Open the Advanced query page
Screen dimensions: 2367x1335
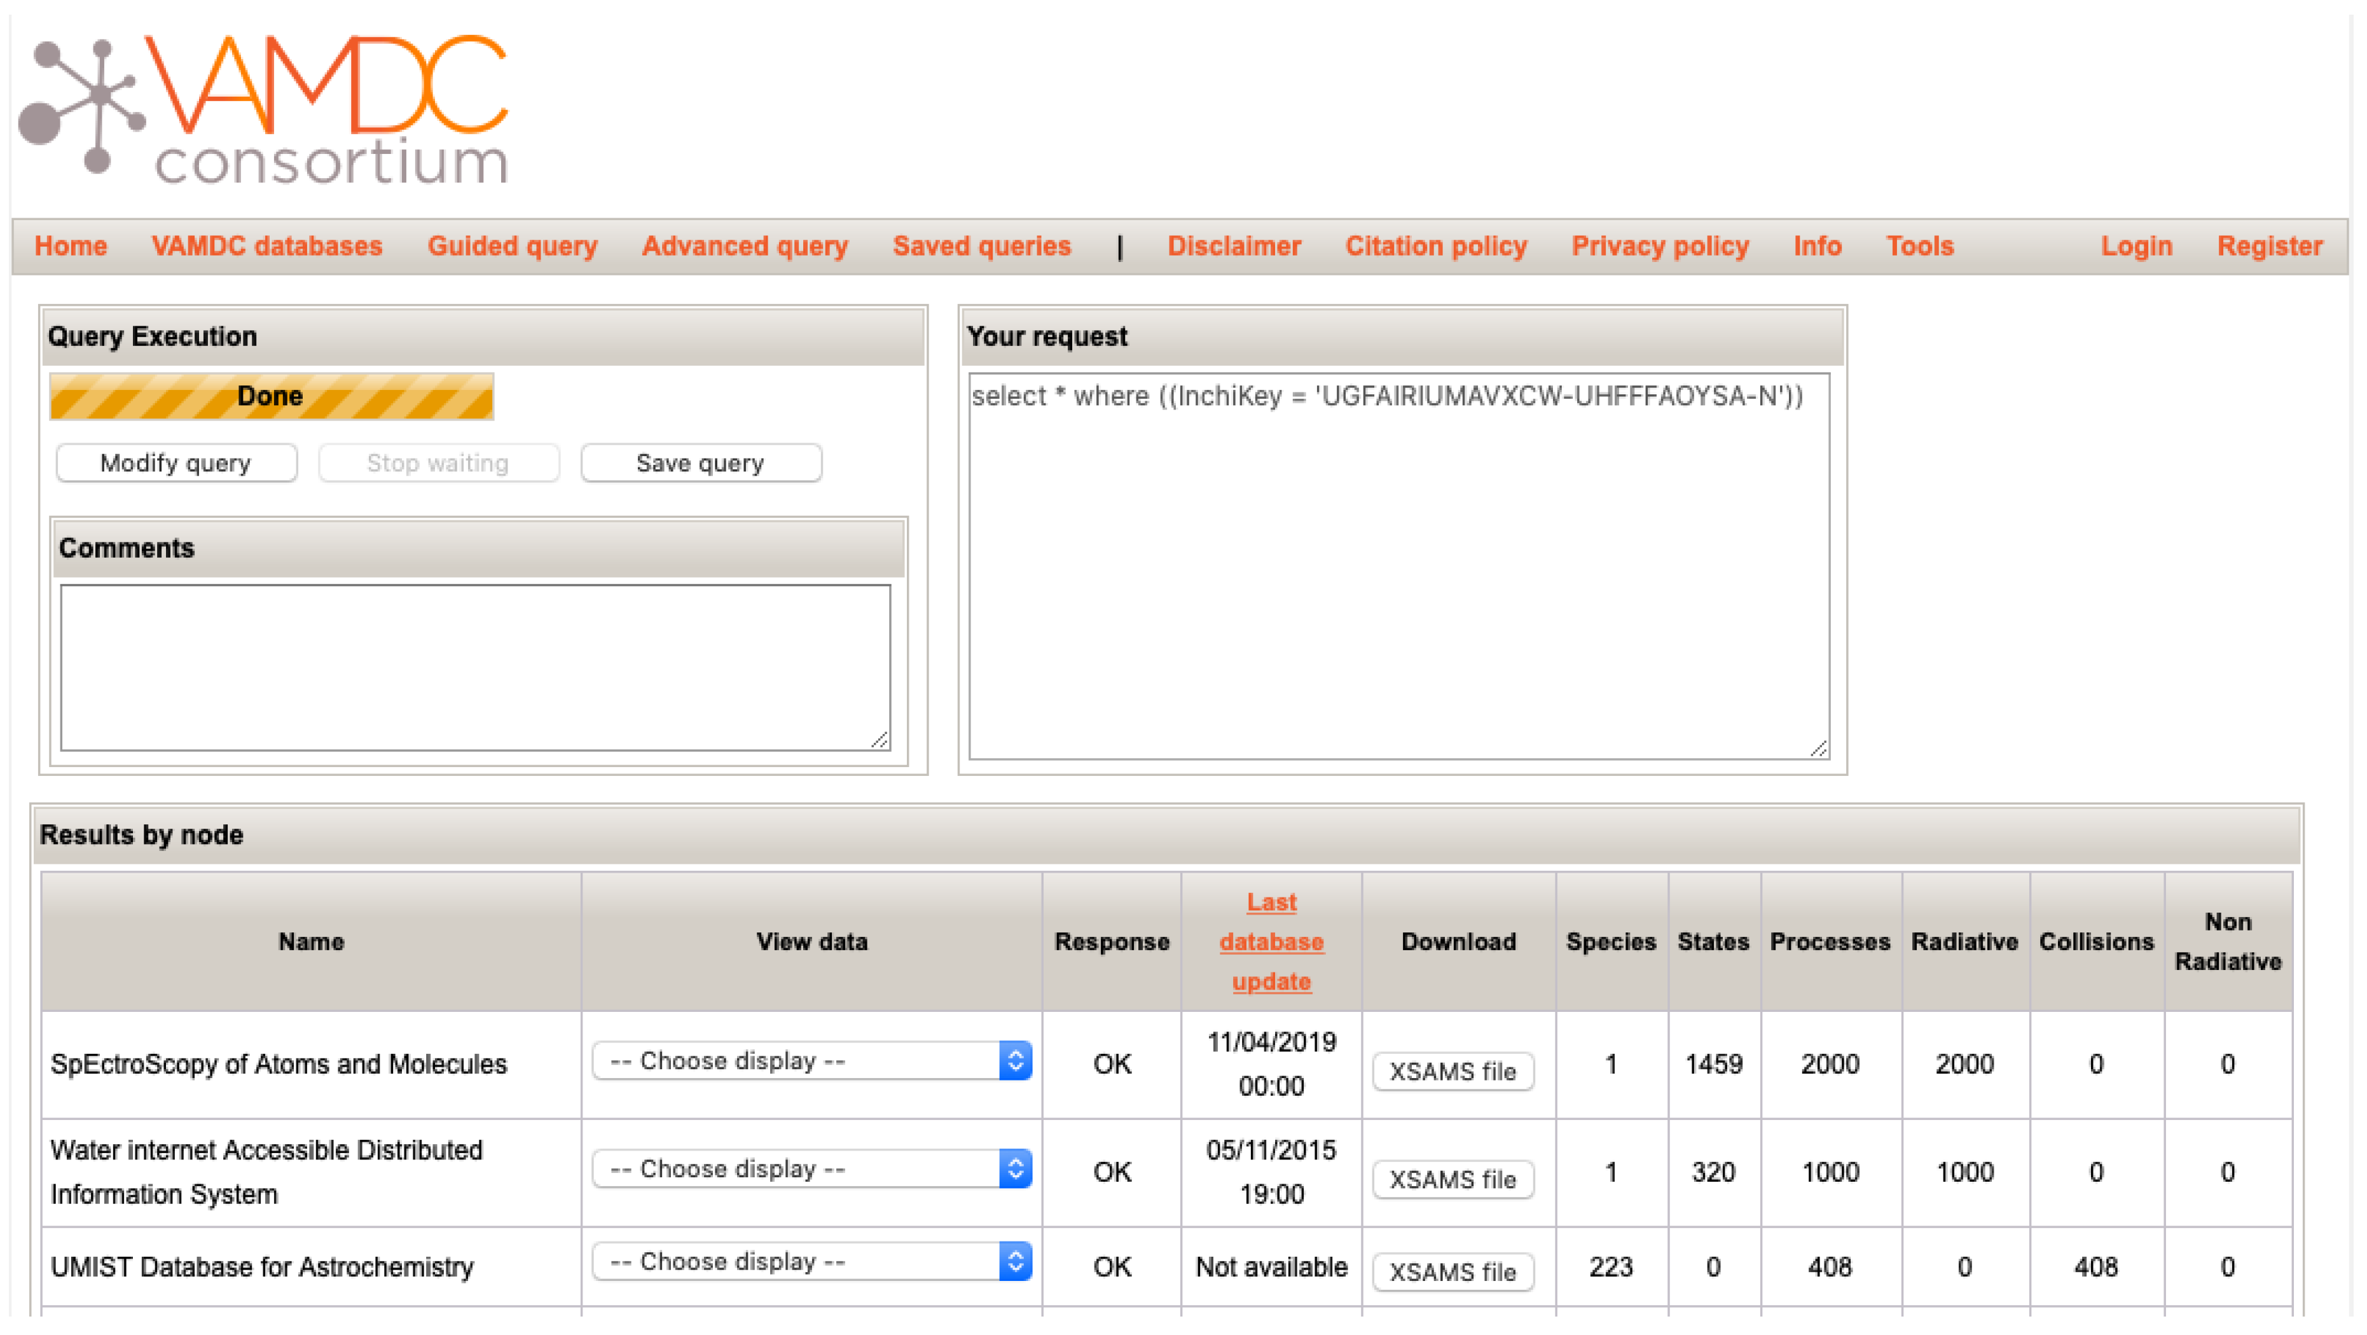[744, 246]
